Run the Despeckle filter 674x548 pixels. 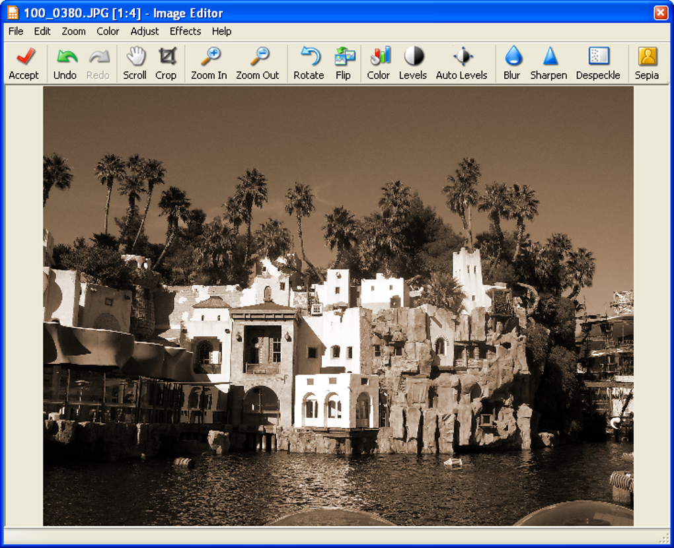tap(598, 63)
